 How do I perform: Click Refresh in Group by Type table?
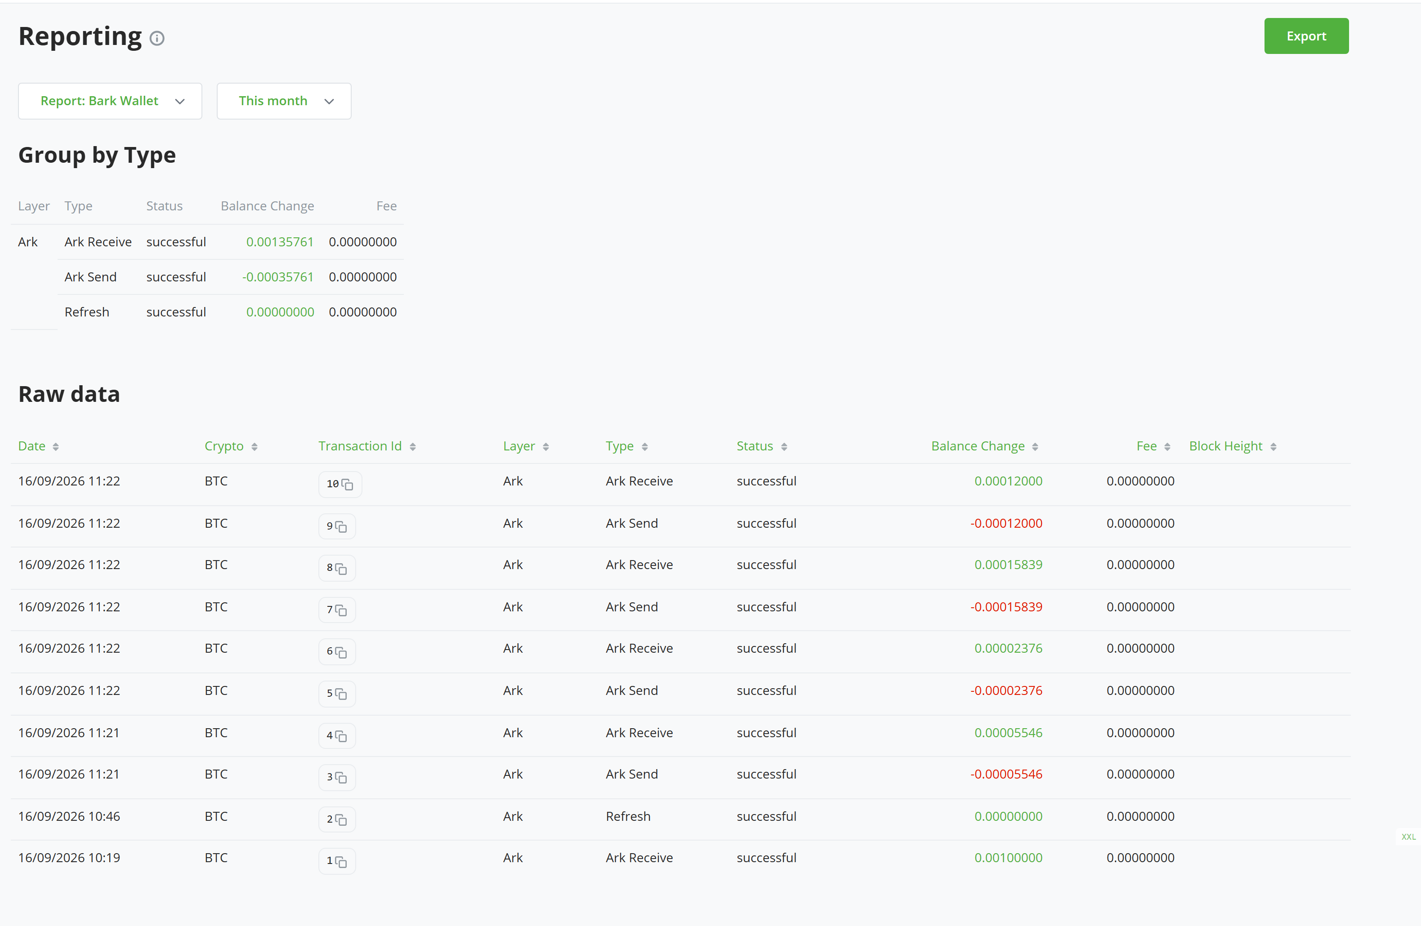pyautogui.click(x=87, y=312)
